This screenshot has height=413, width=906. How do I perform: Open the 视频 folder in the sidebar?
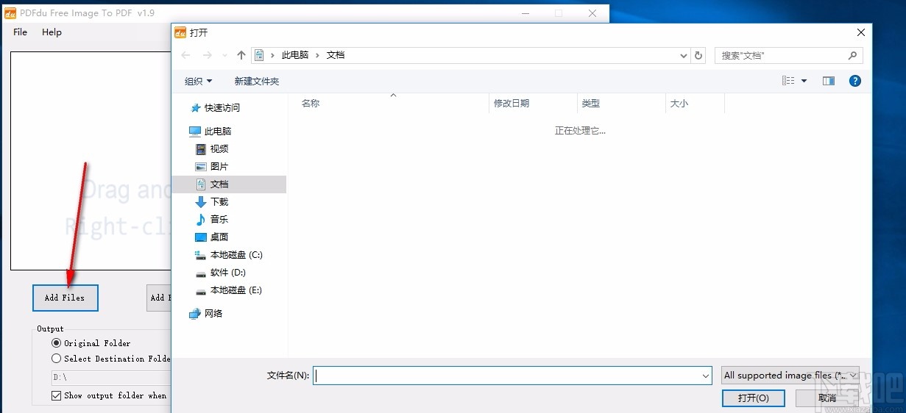(x=219, y=148)
